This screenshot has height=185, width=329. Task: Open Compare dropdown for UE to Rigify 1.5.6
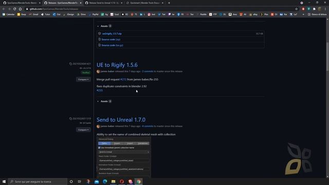pos(83,80)
